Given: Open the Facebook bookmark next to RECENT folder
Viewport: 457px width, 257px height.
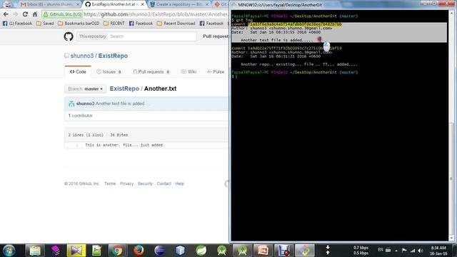Looking at the screenshot, I should pos(141,24).
